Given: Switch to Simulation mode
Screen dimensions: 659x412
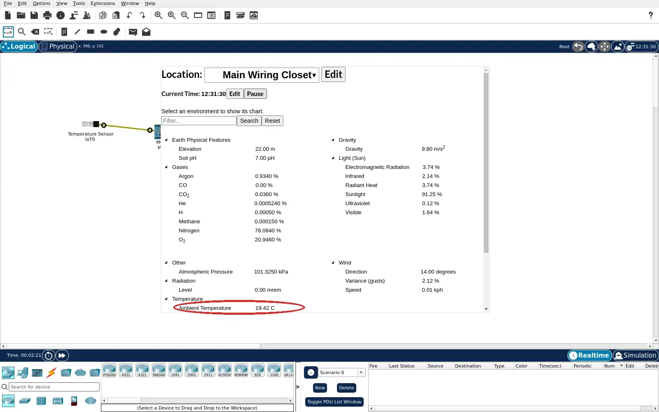Looking at the screenshot, I should coord(636,356).
